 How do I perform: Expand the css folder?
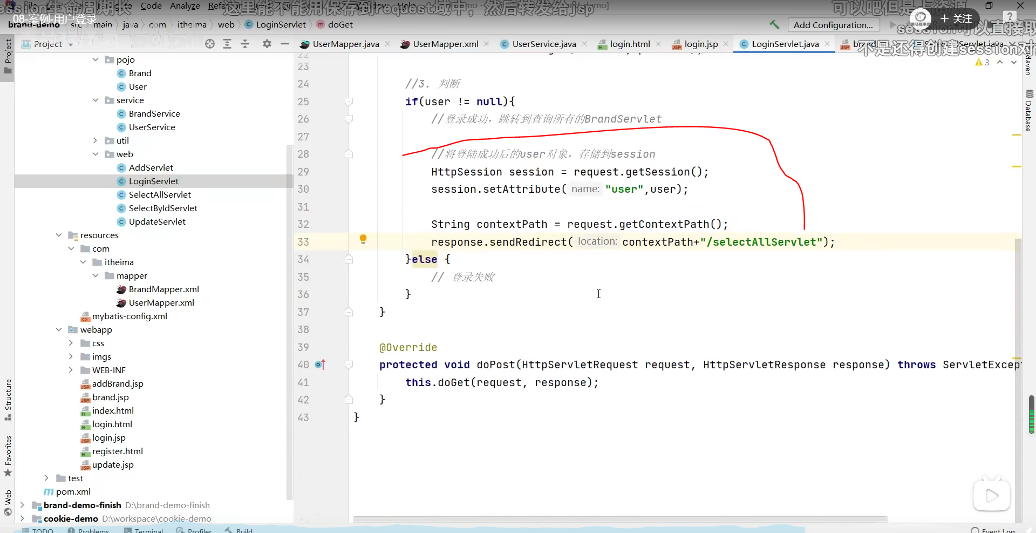coord(71,343)
